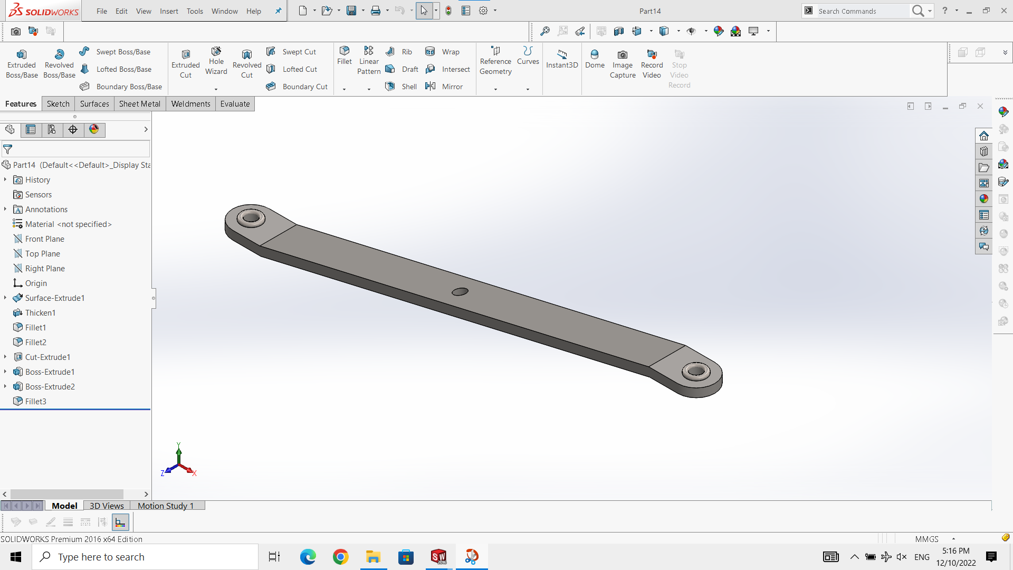Pin the SolidWorks menu bar

pos(278,11)
